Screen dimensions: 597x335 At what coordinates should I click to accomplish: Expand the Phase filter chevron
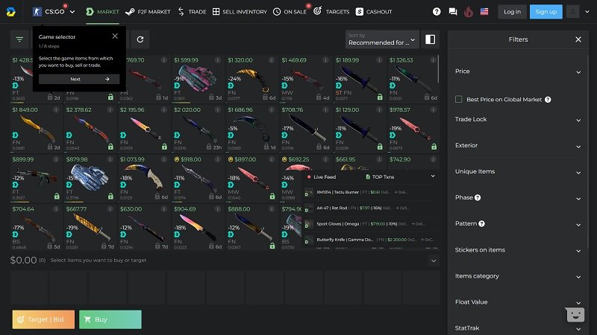click(x=578, y=199)
